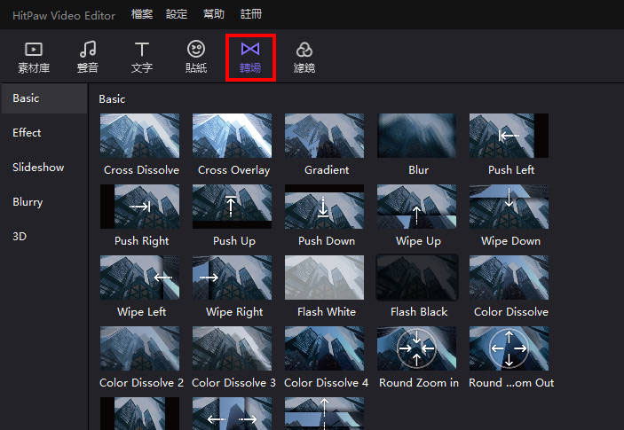Choose the Color Dissolve 4 thumbnail
Screen dimensions: 624x430
click(324, 348)
